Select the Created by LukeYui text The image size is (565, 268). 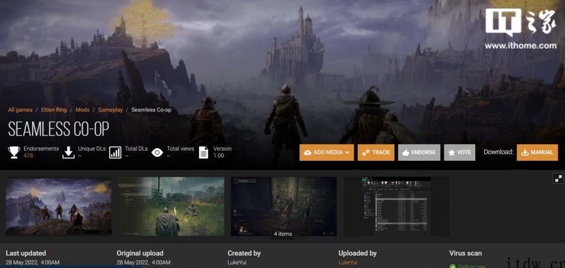click(237, 262)
